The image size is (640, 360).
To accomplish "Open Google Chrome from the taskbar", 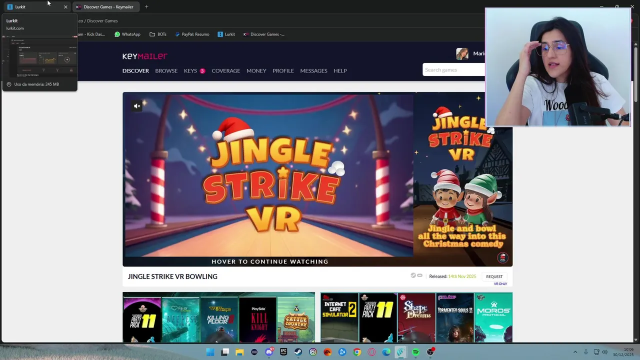I will (x=357, y=352).
